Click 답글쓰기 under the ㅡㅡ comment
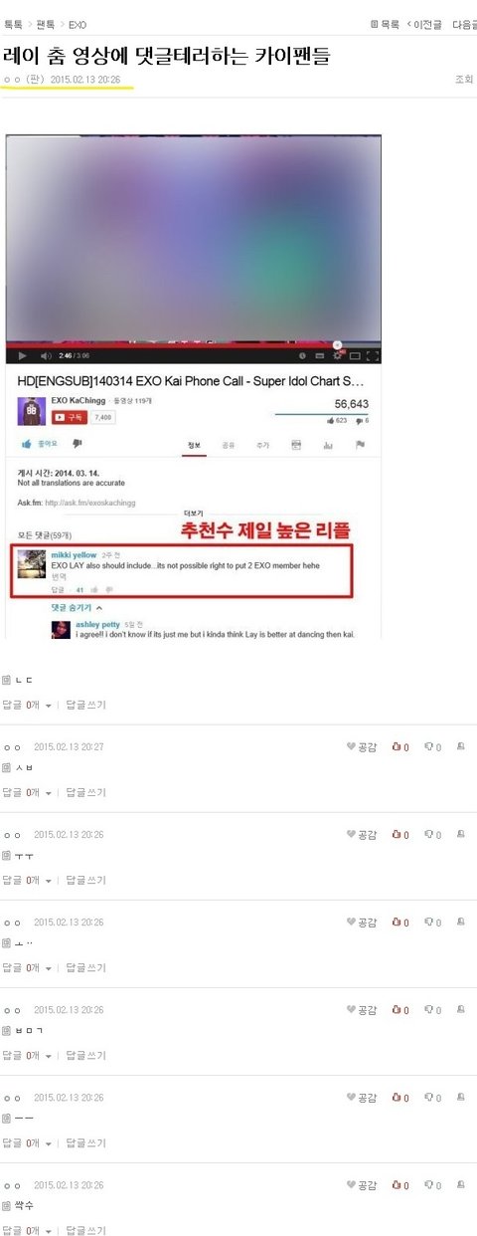The image size is (477, 1236). click(x=85, y=1142)
